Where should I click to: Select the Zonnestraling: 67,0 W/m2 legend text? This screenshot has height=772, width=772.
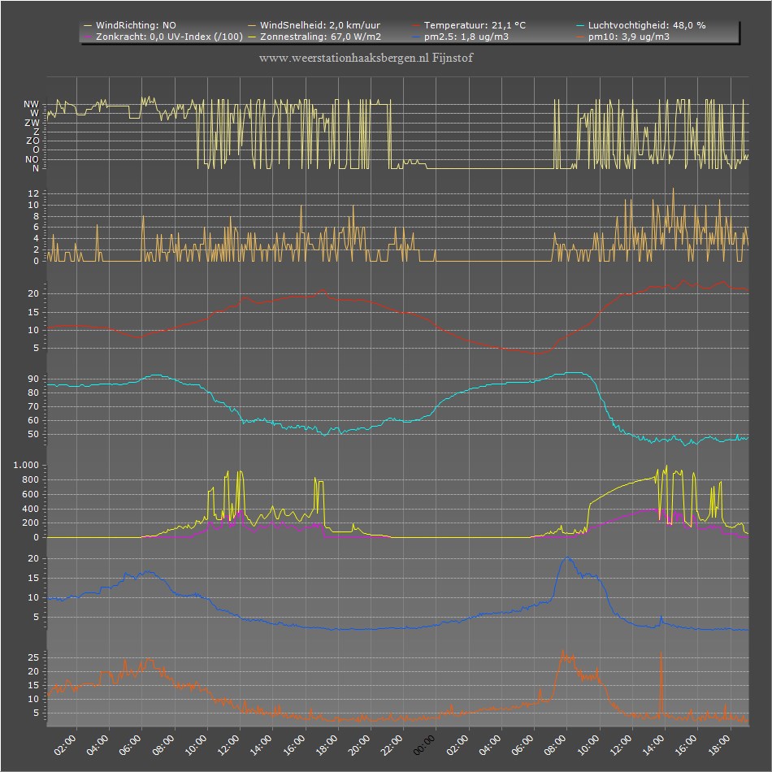[320, 37]
